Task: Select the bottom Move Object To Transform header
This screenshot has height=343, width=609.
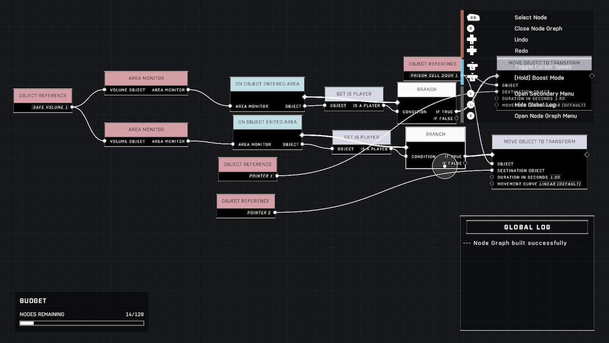Action: [539, 141]
